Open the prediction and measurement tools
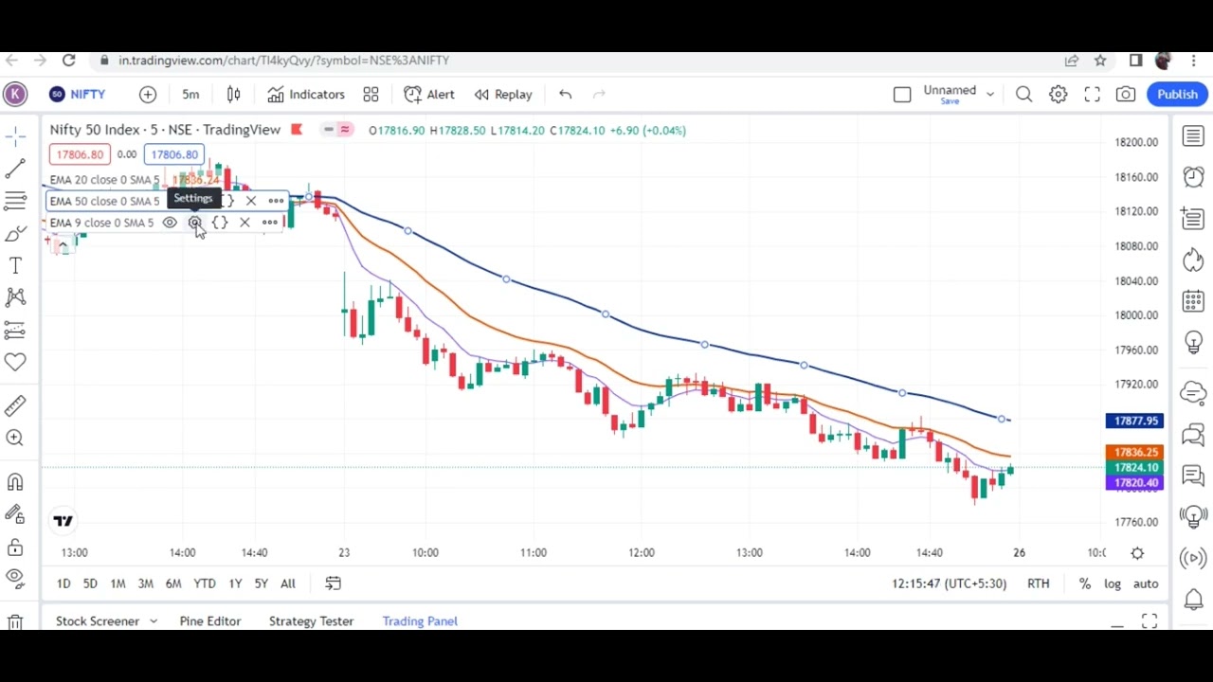Viewport: 1213px width, 682px height. click(15, 330)
